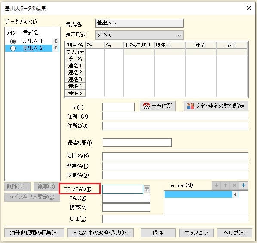
Task: Add a new e-mail entry with plus icon
Action: (x=243, y=185)
